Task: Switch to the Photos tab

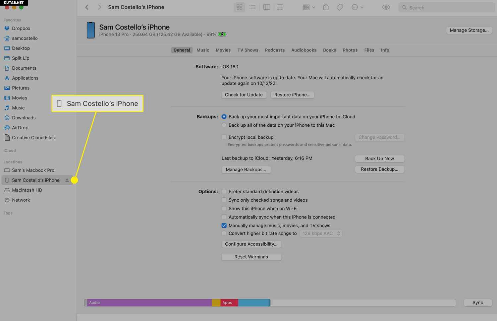Action: (350, 50)
